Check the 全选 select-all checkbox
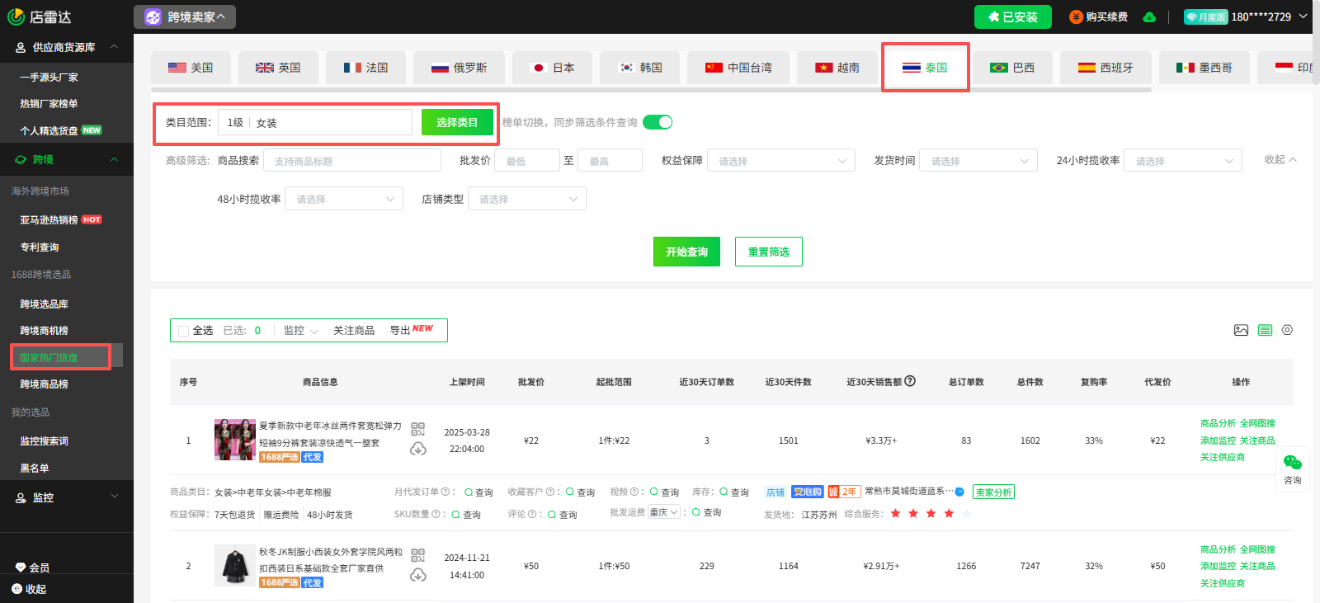This screenshot has width=1320, height=603. tap(183, 331)
